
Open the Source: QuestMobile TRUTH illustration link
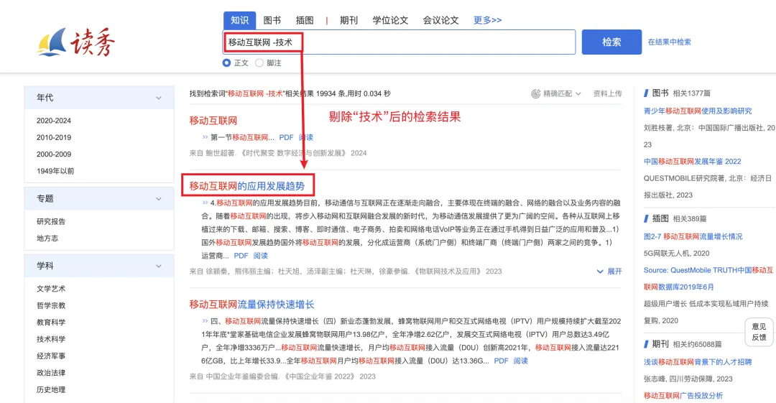click(708, 279)
